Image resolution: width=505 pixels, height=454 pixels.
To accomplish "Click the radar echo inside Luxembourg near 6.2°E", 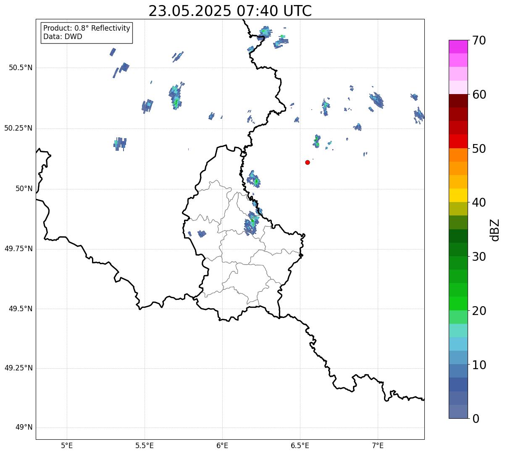I will tap(252, 223).
